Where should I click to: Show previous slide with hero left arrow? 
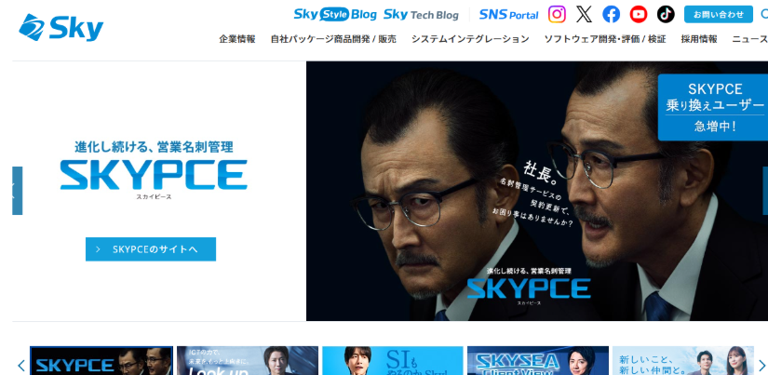click(17, 191)
